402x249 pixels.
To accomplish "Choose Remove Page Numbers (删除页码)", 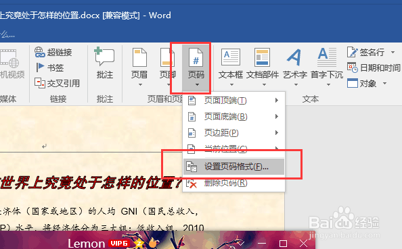I will [x=233, y=183].
